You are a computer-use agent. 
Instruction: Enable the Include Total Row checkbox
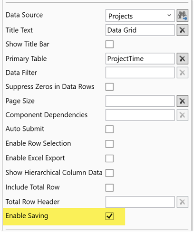[109, 187]
